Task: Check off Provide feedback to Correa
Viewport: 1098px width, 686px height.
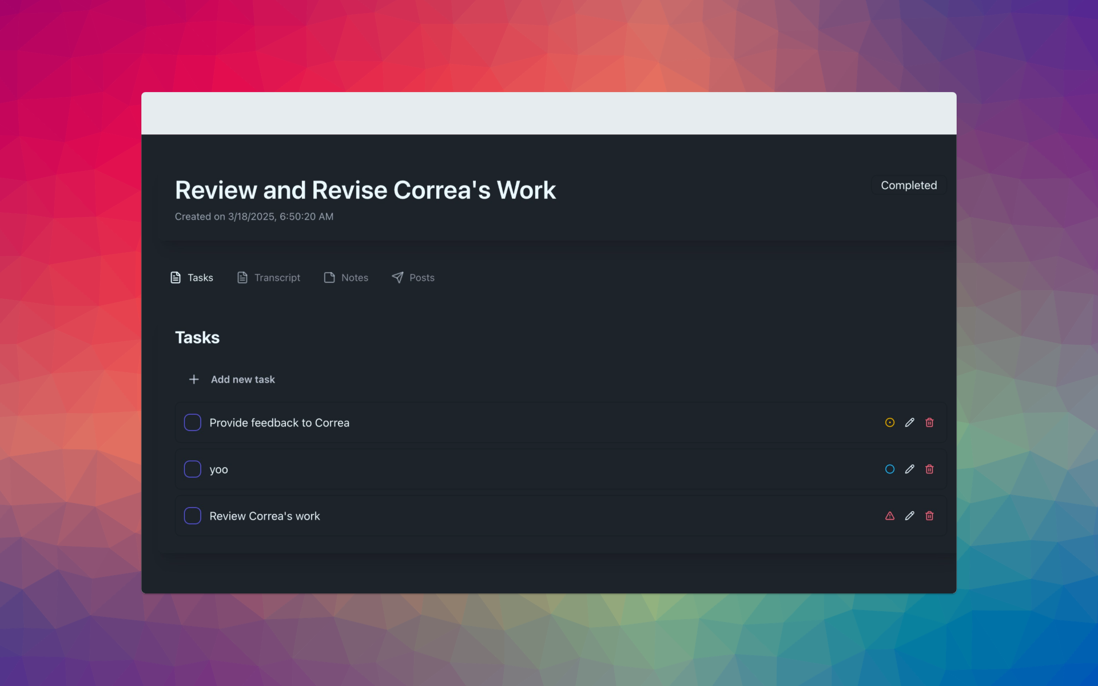Action: [x=192, y=422]
